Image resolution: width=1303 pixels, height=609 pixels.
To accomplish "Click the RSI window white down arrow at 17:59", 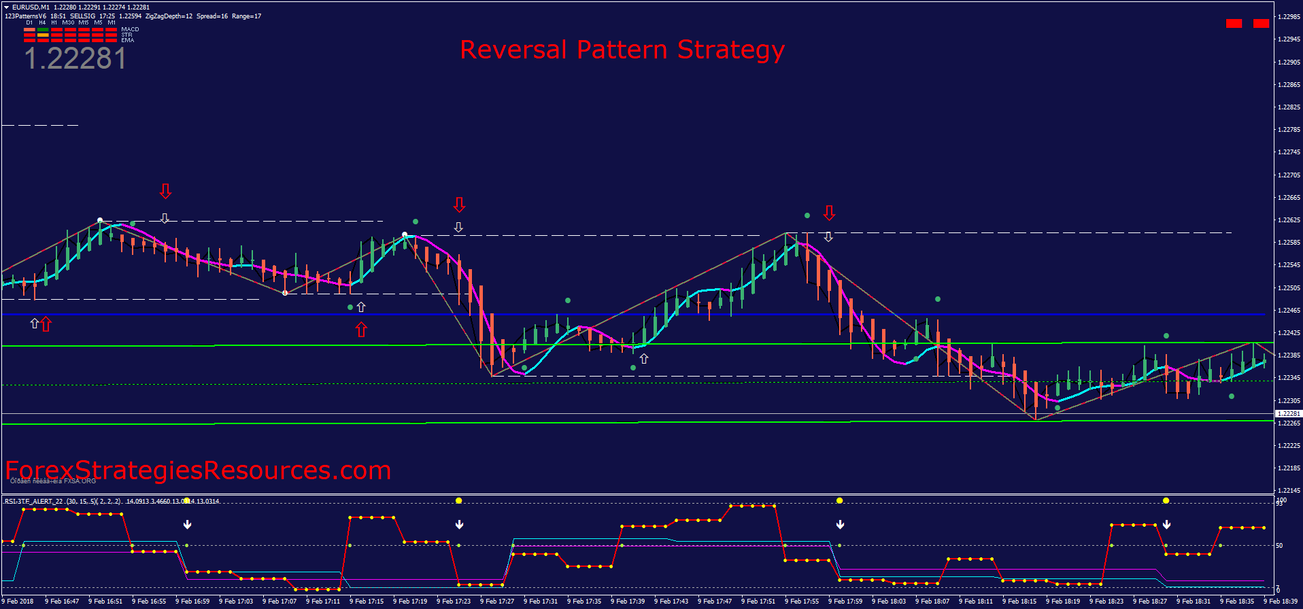I will coord(841,525).
